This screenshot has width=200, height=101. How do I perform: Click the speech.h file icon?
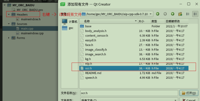tap(82, 77)
